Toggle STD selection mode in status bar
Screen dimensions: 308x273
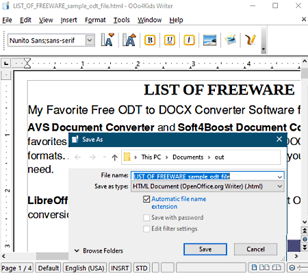coord(142,268)
